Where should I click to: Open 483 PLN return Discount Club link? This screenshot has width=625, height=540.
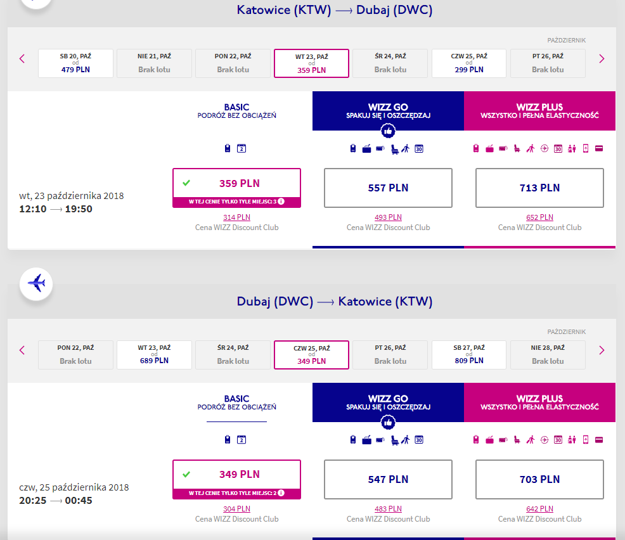point(388,509)
